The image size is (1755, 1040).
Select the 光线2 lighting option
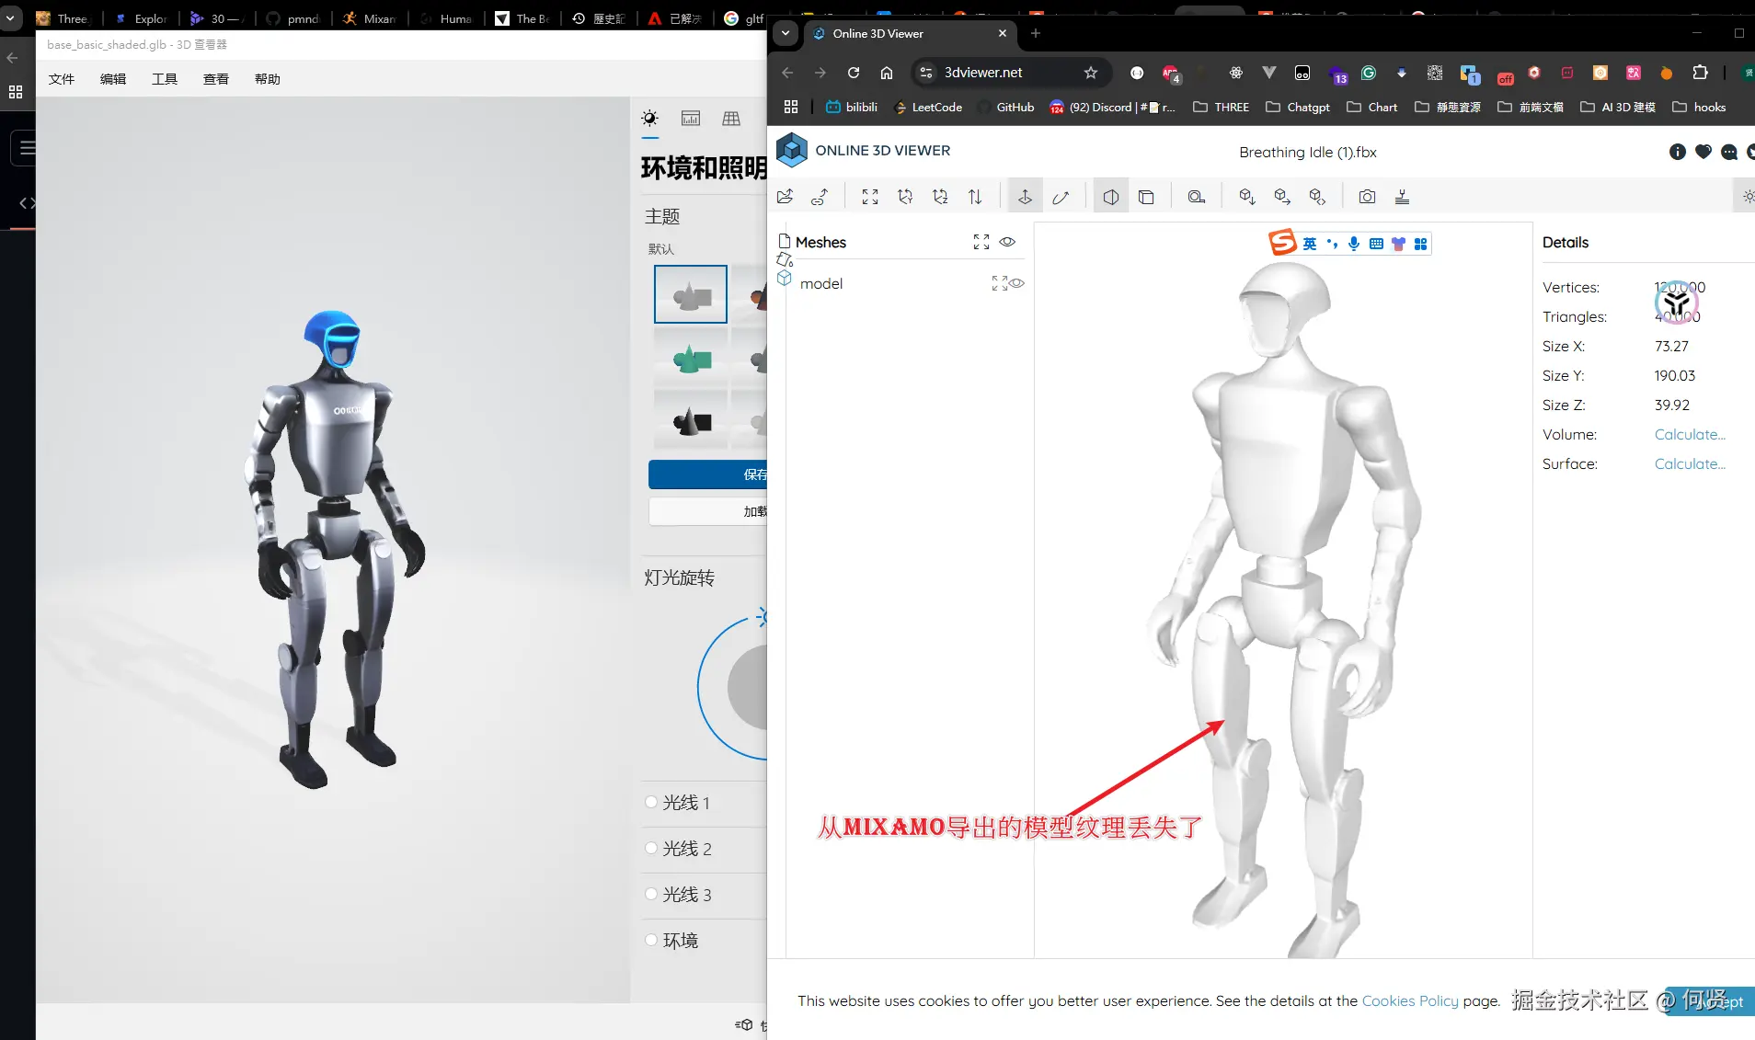point(652,848)
